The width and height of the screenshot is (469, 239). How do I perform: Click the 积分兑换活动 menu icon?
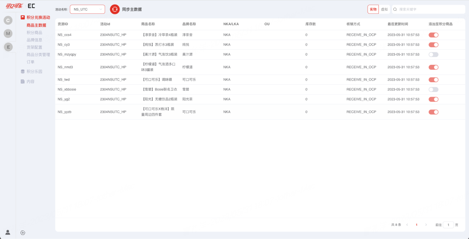click(x=23, y=17)
